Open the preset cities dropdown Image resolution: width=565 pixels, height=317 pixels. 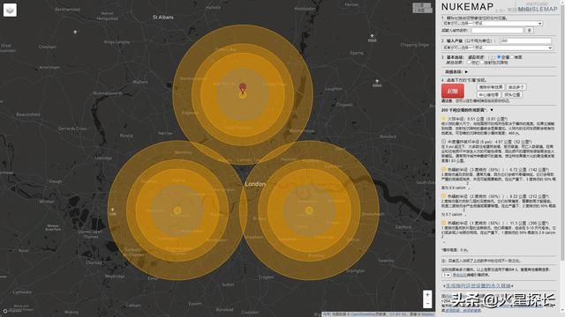pos(493,24)
